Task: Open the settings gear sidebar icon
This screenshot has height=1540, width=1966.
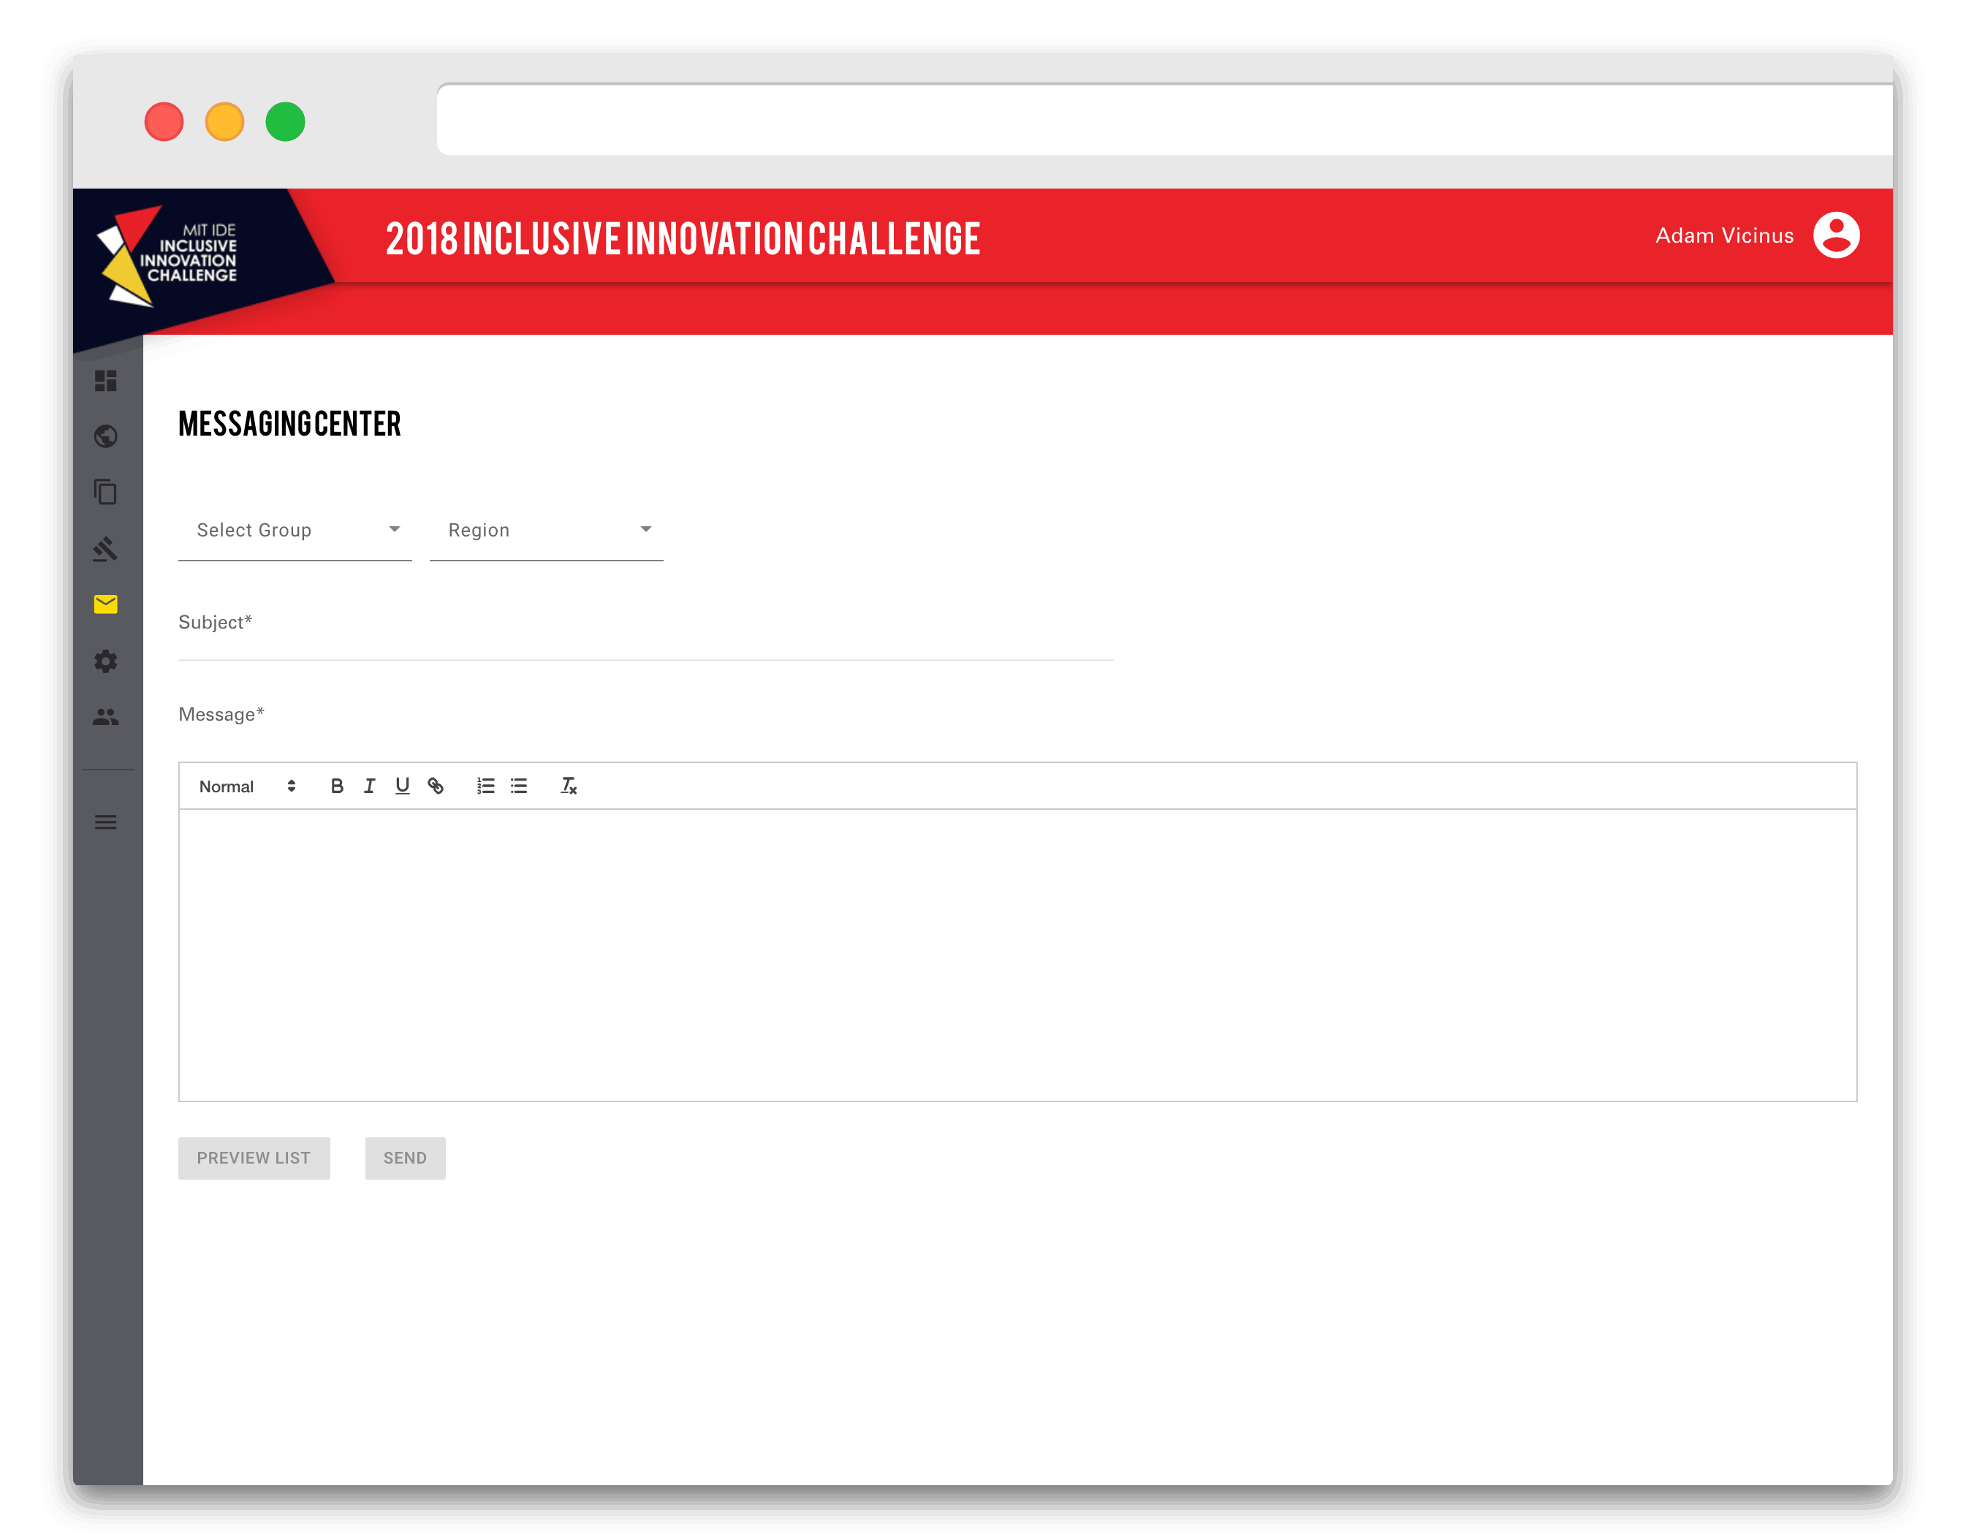Action: (105, 661)
